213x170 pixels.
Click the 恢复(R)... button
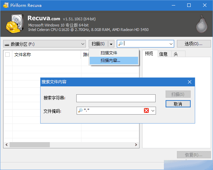pyautogui.click(x=194, y=155)
